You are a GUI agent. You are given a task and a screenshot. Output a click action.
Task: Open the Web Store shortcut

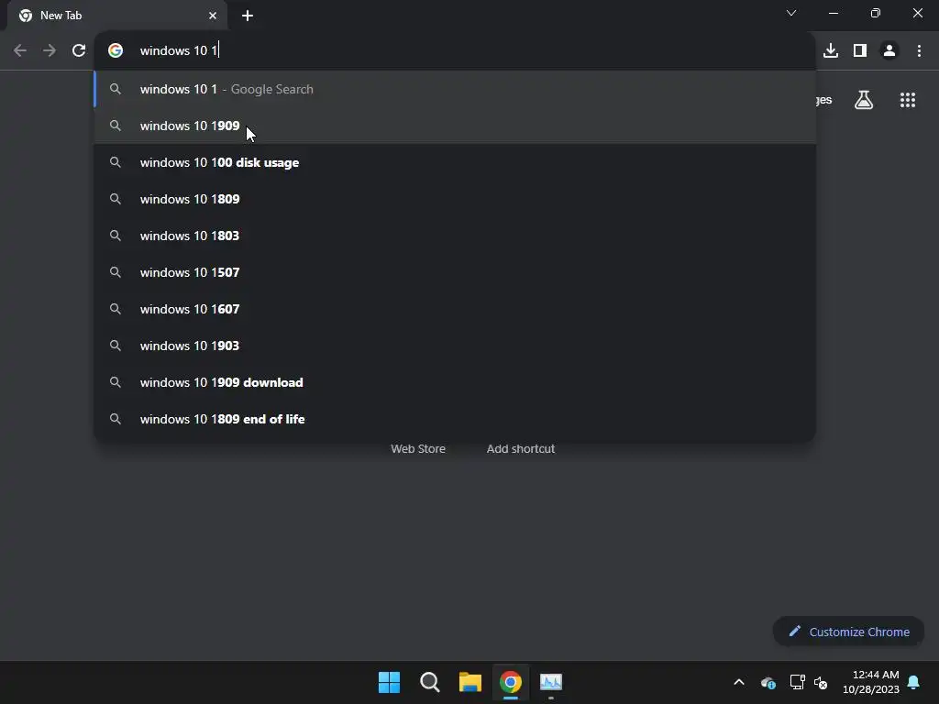coord(418,449)
